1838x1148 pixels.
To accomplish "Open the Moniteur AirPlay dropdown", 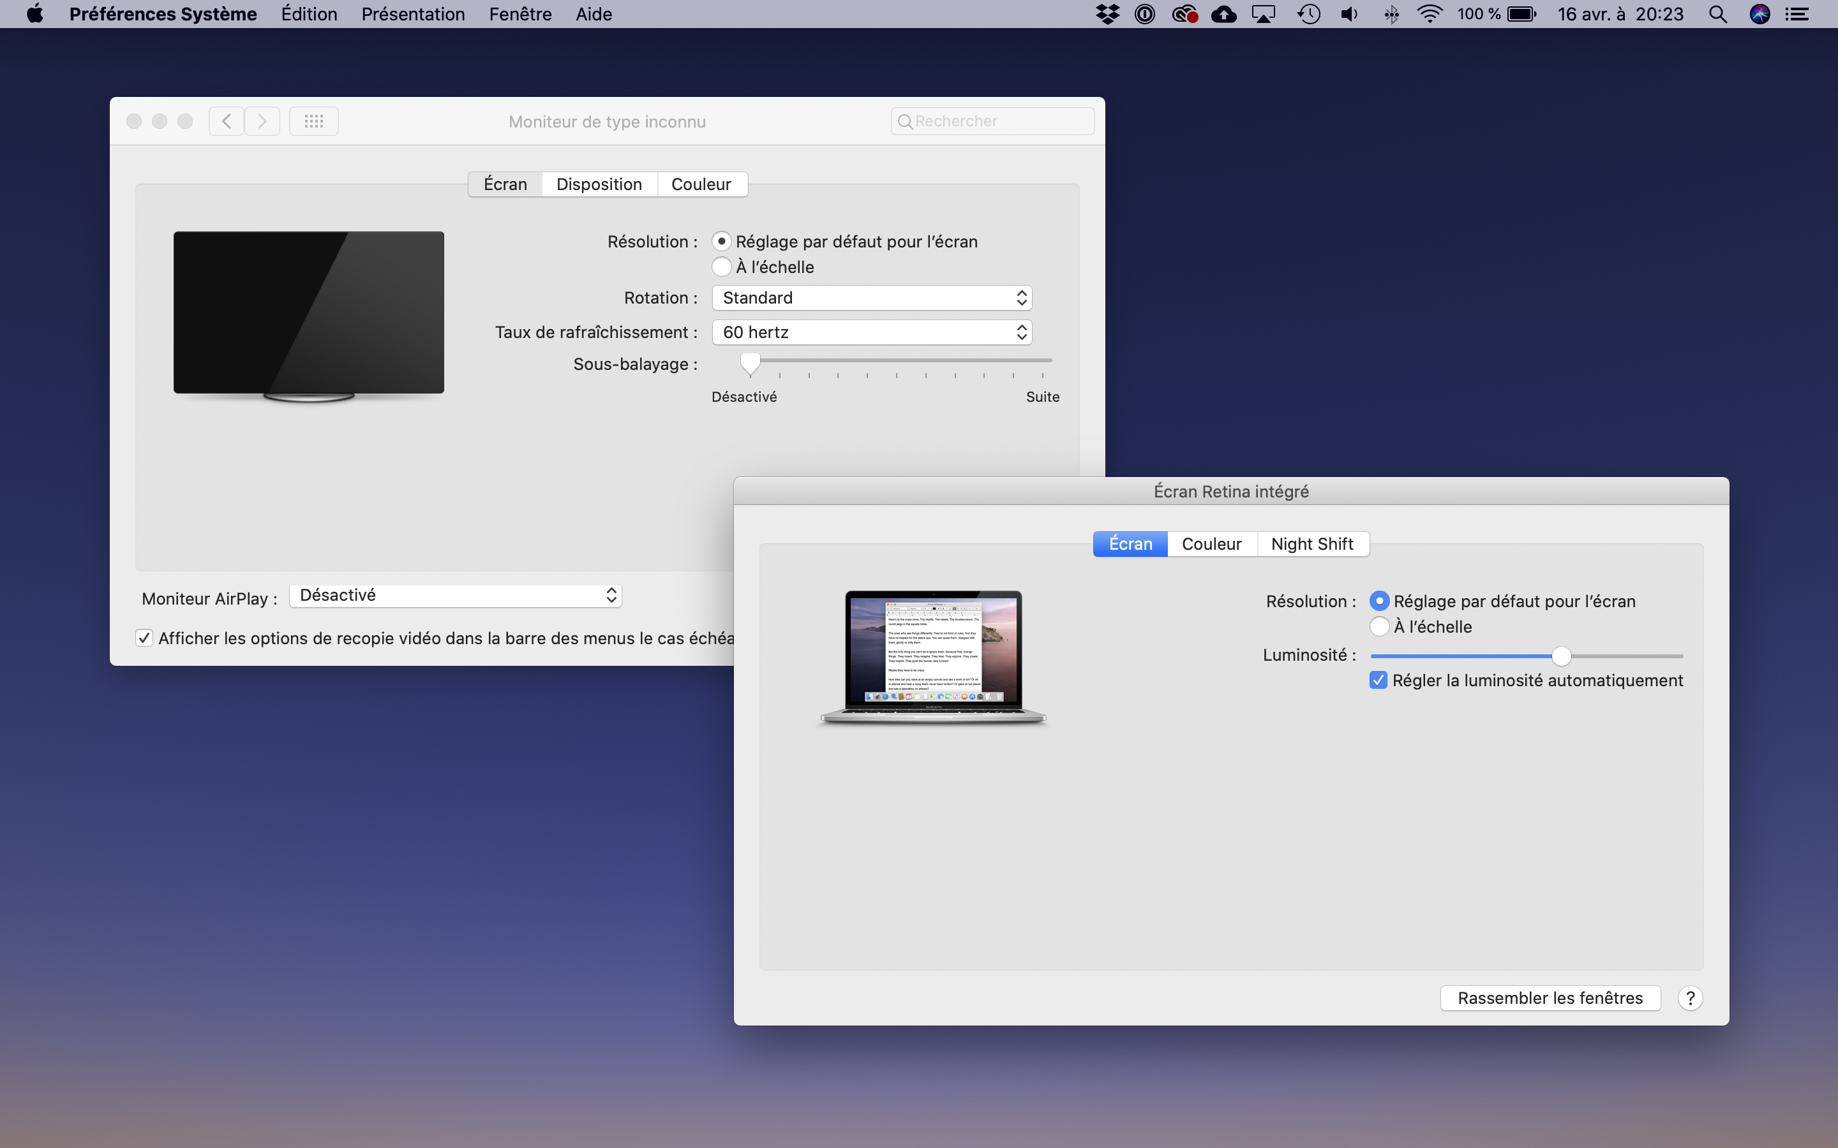I will [x=456, y=595].
